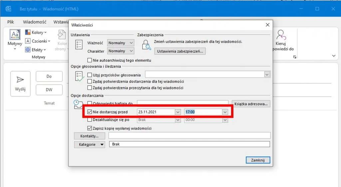Click the security lock icon under Zabezpieczenia
Viewport: 341px width, 187px height.
point(146,45)
